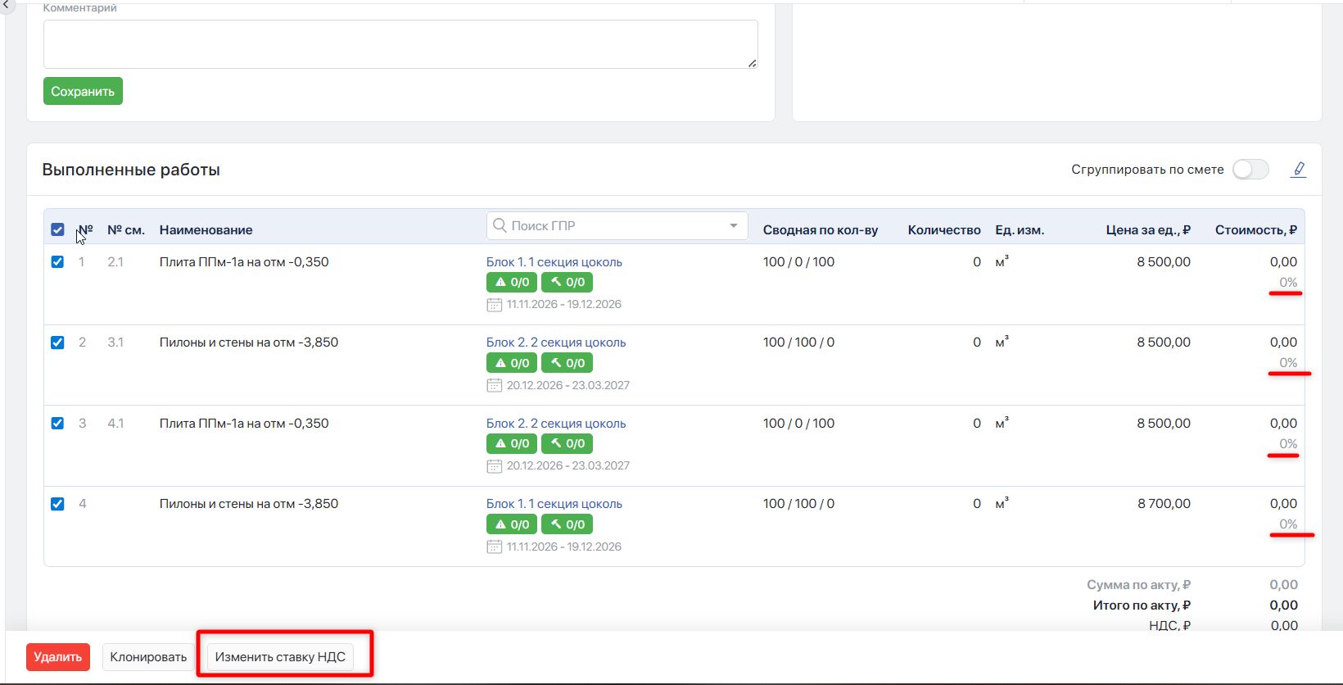Open the Поиск ГПР dropdown arrow
This screenshot has height=685, width=1343.
(x=734, y=225)
